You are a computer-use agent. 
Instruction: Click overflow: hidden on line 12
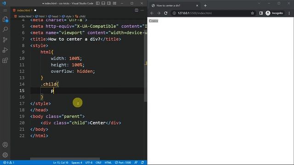(73, 71)
